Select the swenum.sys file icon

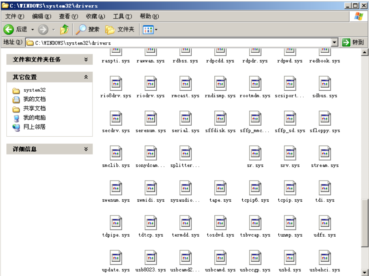click(116, 188)
